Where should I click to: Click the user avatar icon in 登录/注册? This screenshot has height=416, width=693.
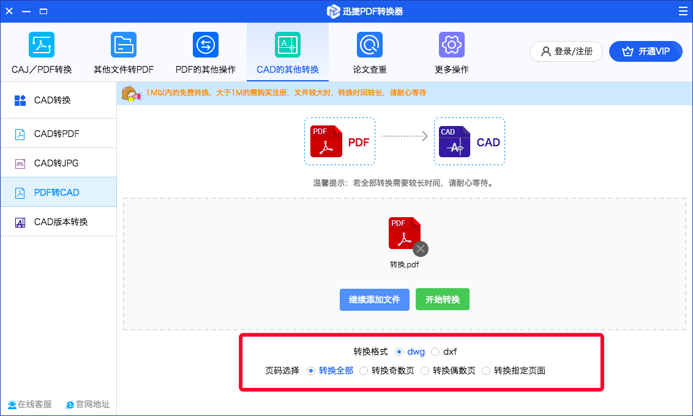pos(546,51)
